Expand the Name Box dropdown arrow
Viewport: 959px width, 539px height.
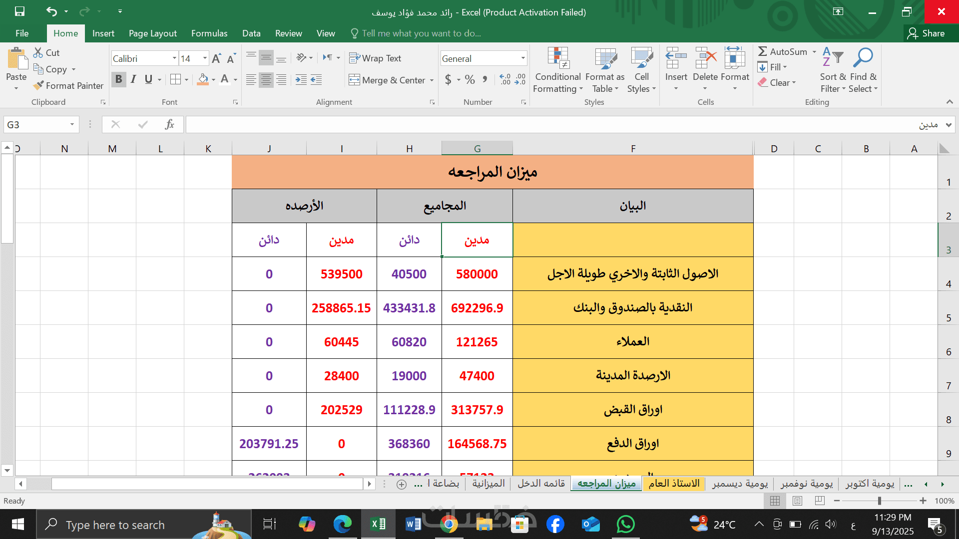pyautogui.click(x=72, y=125)
